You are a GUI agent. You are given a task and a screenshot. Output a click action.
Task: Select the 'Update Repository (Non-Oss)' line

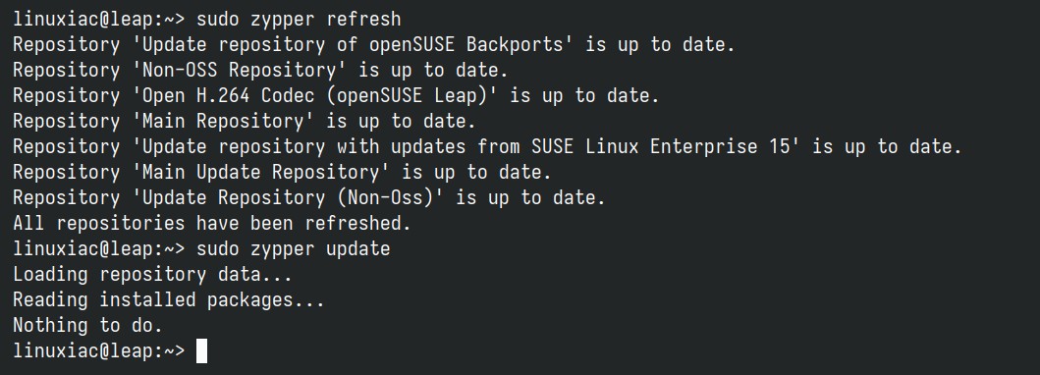point(309,197)
